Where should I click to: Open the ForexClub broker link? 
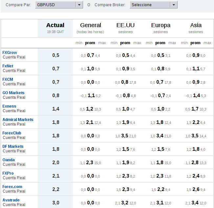12,133
